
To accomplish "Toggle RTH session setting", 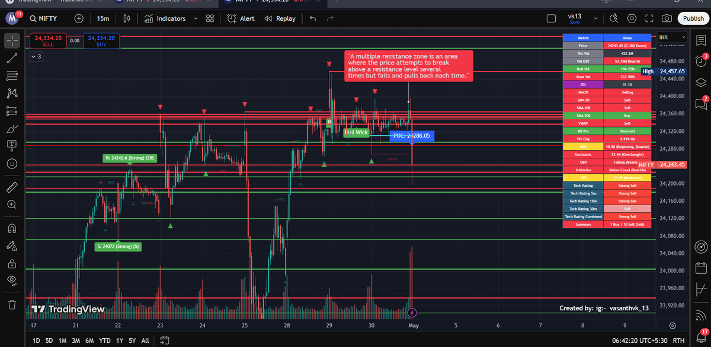I will [679, 340].
